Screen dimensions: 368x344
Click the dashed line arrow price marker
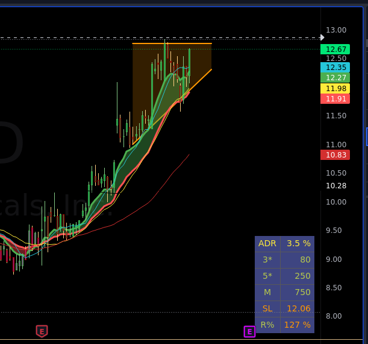(322, 37)
